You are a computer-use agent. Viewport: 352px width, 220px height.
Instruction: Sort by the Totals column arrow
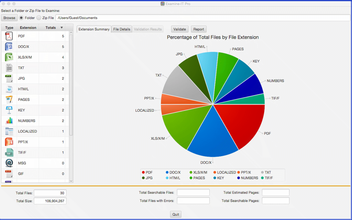click(x=62, y=28)
